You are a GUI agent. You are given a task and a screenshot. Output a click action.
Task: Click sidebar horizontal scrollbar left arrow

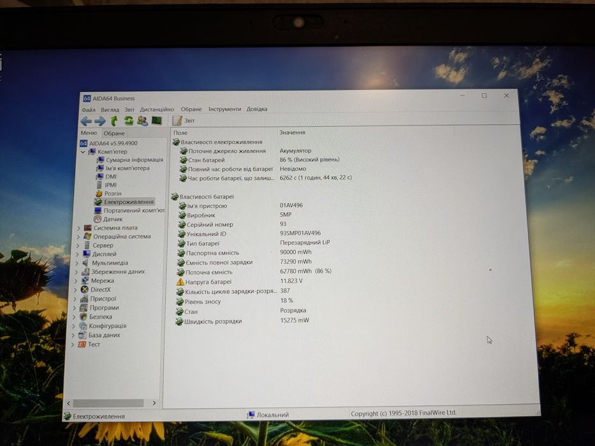(69, 403)
